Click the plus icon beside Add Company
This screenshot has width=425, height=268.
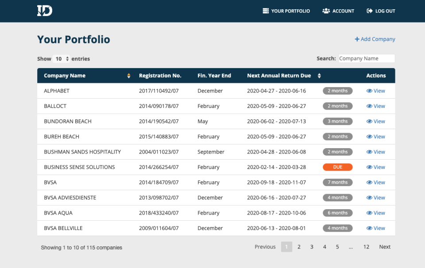356,39
